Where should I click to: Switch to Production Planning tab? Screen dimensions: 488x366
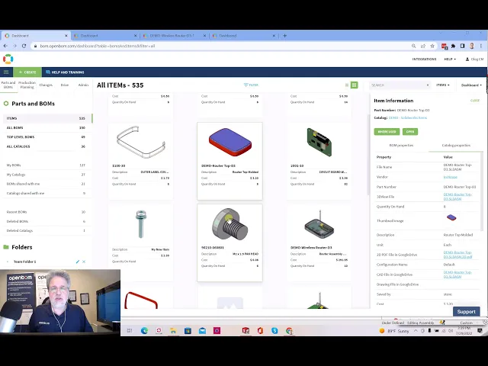pyautogui.click(x=27, y=85)
